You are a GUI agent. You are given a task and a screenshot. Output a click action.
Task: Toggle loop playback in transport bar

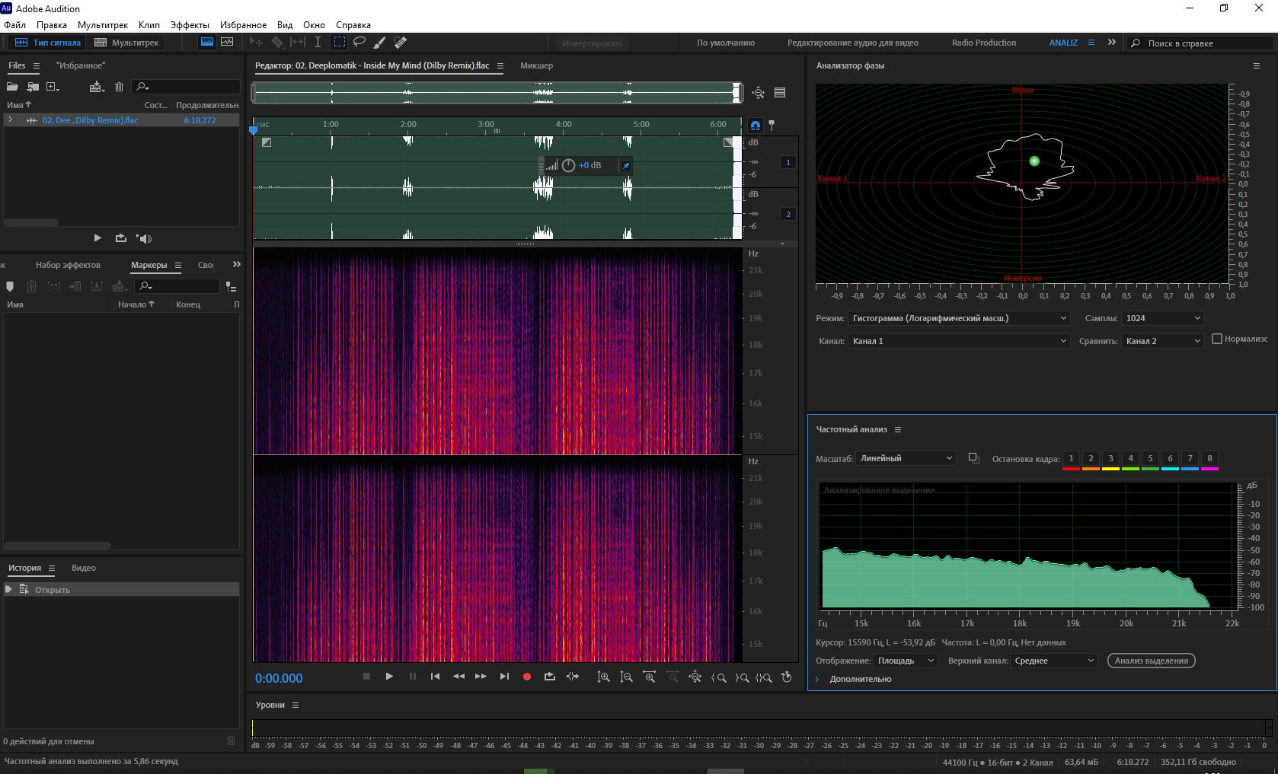click(549, 677)
